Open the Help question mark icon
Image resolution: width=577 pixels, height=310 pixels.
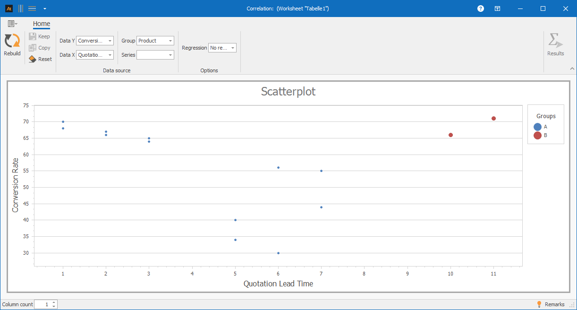[x=481, y=9]
